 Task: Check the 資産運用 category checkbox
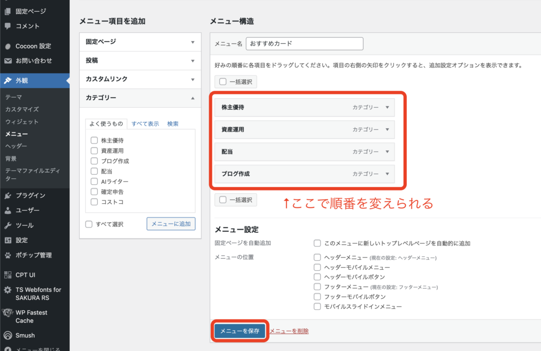pyautogui.click(x=94, y=150)
